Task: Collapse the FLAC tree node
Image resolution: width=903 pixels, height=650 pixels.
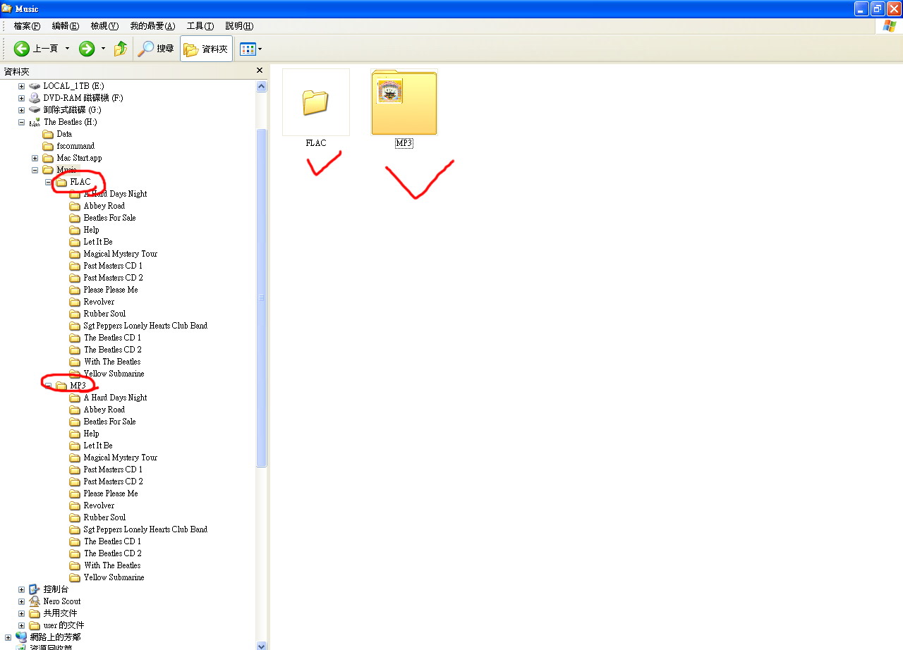Action: [x=48, y=182]
